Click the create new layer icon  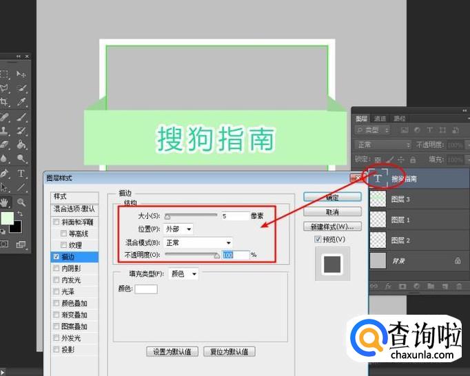445,286
